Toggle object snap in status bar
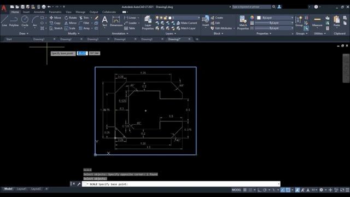The height and width of the screenshot is (197, 350). pyautogui.click(x=288, y=190)
